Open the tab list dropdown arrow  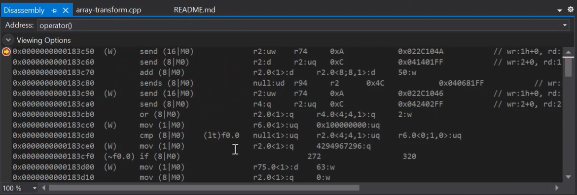[560, 11]
